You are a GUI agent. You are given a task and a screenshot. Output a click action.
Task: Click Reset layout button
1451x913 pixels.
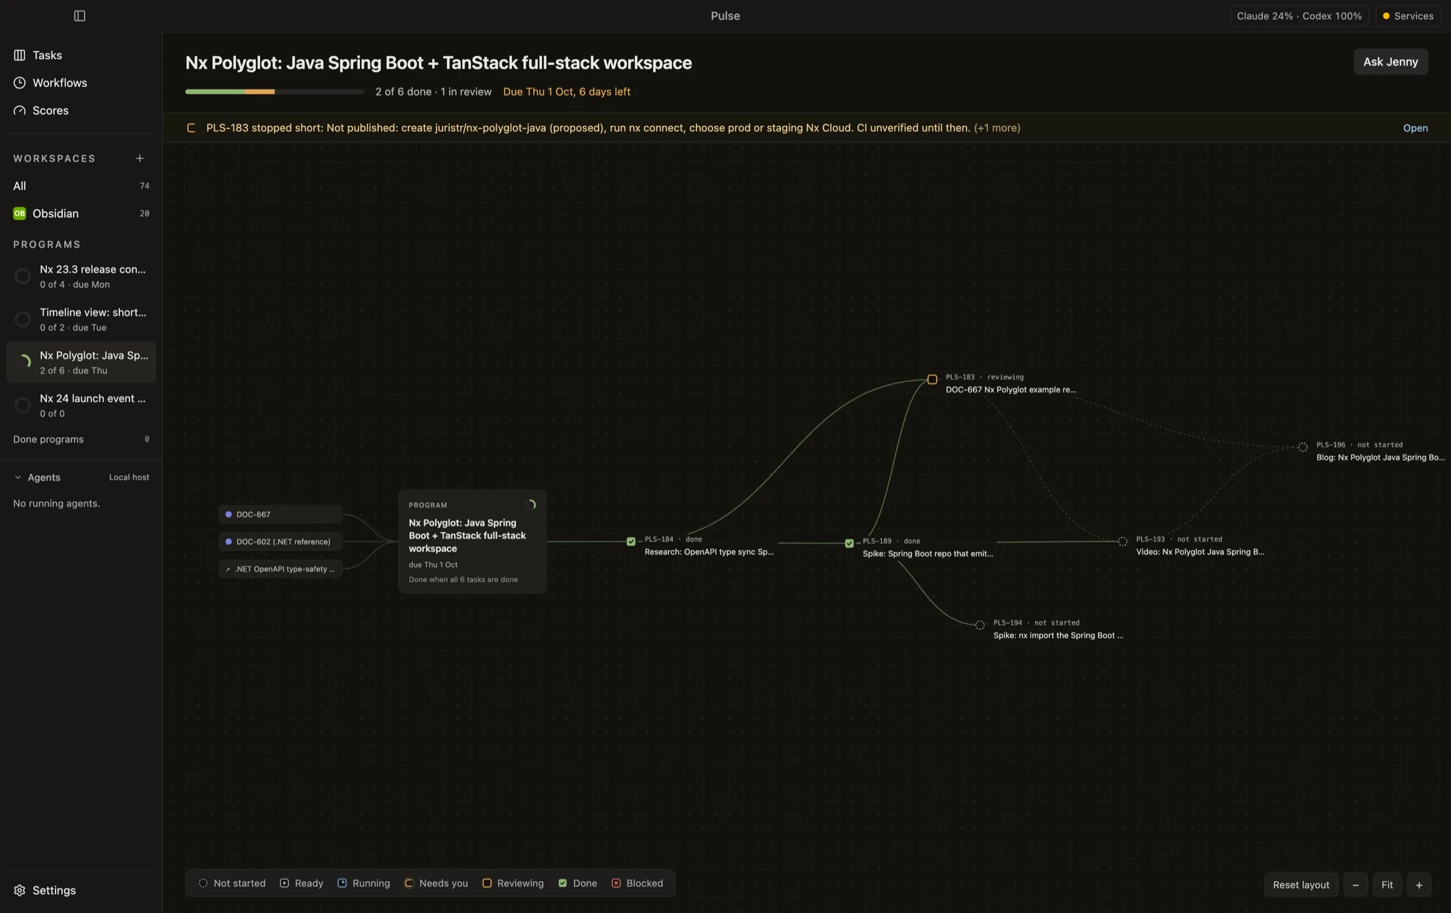(x=1301, y=885)
